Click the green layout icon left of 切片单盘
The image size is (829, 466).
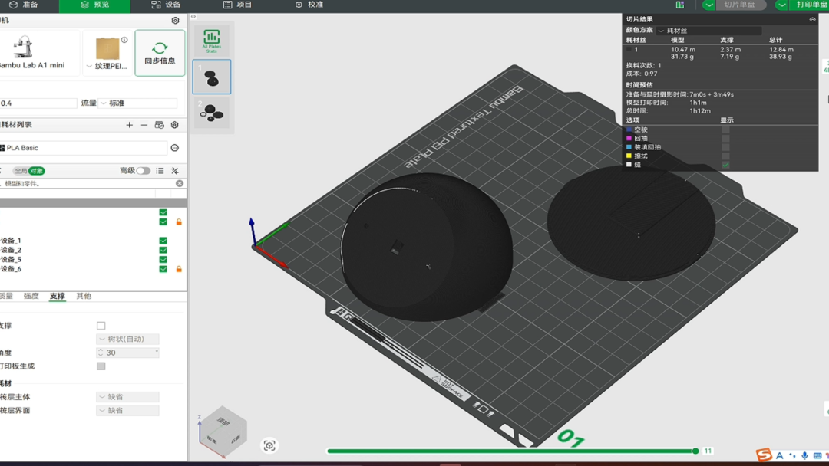[x=680, y=5]
